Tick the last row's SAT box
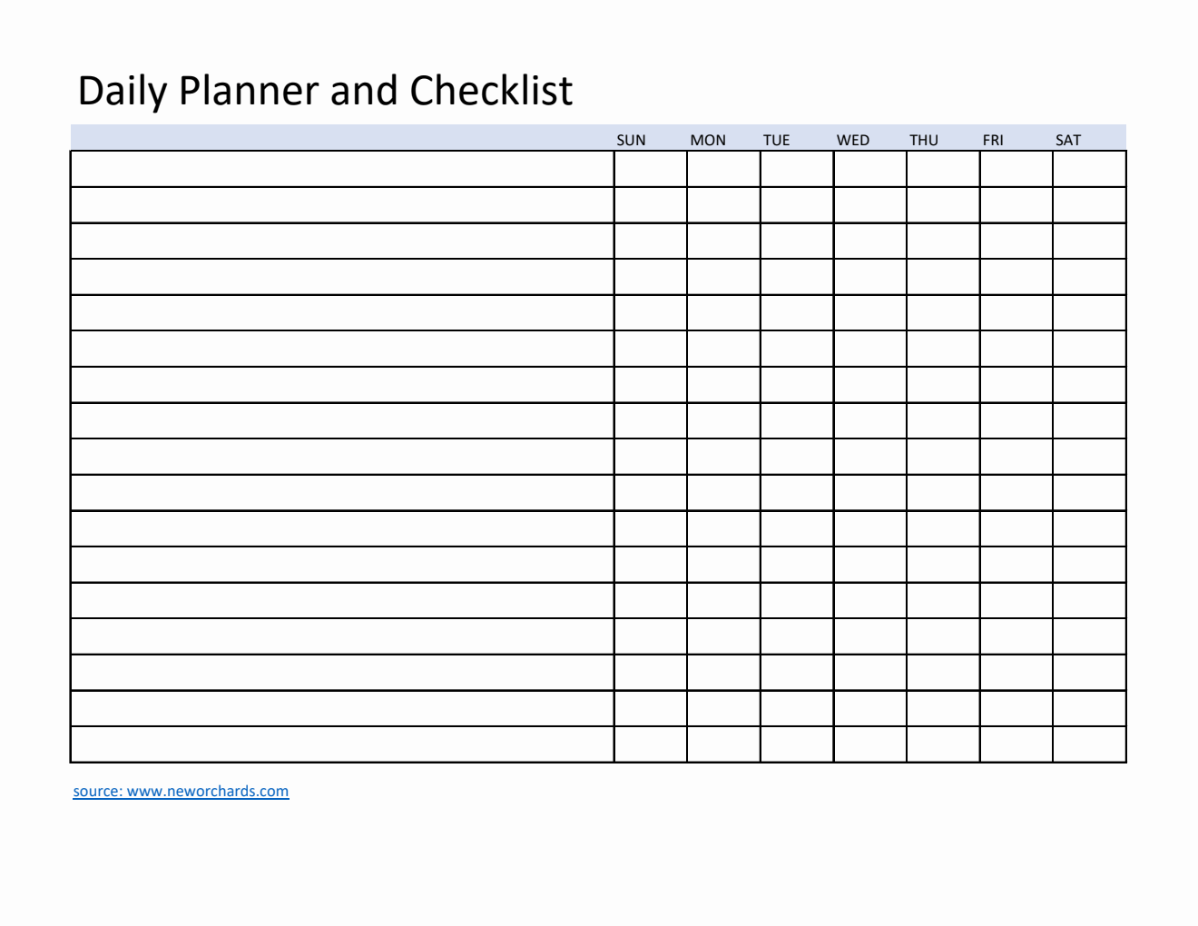1198x926 pixels. click(1089, 744)
